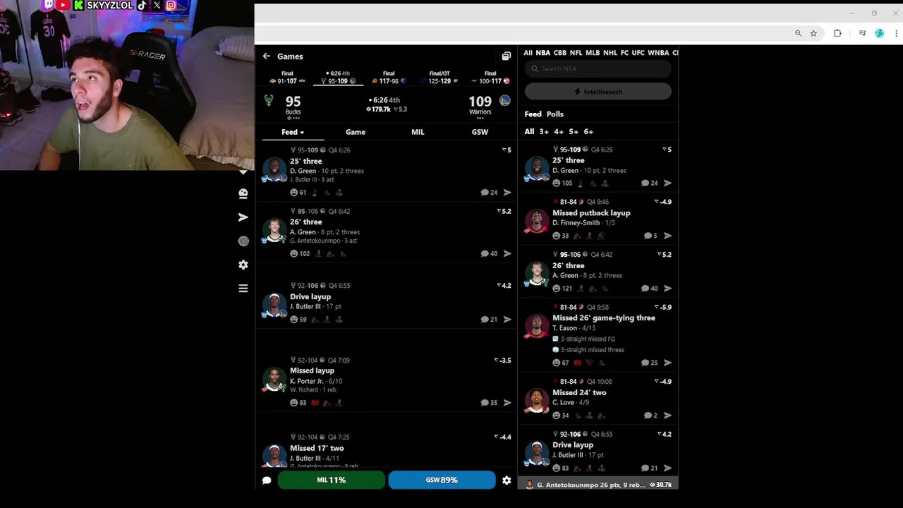Viewport: 903px width, 508px height.
Task: Open 35 comments on Missed layup play
Action: (489, 403)
